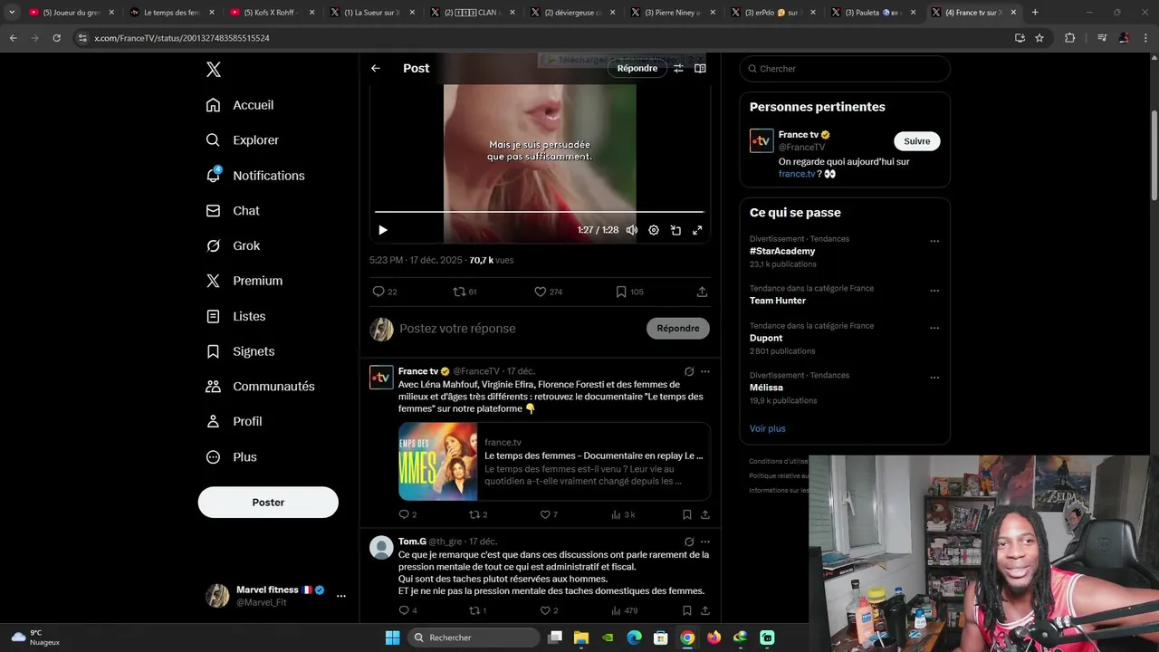Open more options for Mélissa trend

coord(934,378)
